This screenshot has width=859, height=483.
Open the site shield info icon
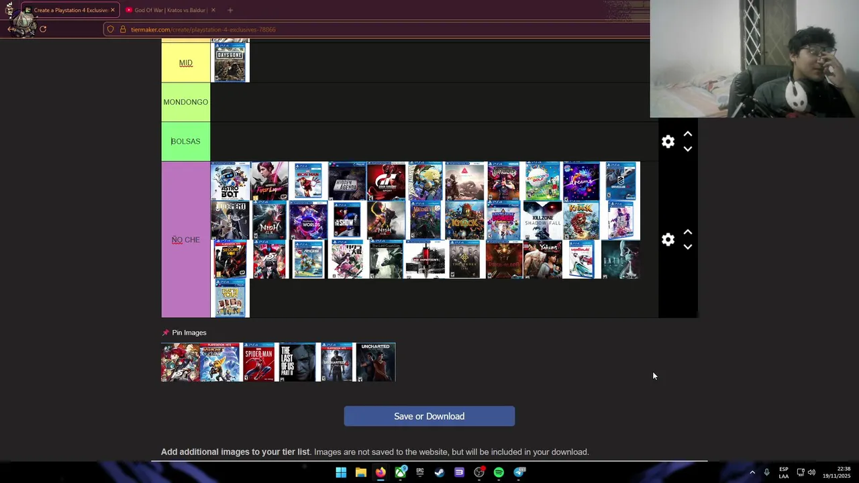pyautogui.click(x=111, y=30)
